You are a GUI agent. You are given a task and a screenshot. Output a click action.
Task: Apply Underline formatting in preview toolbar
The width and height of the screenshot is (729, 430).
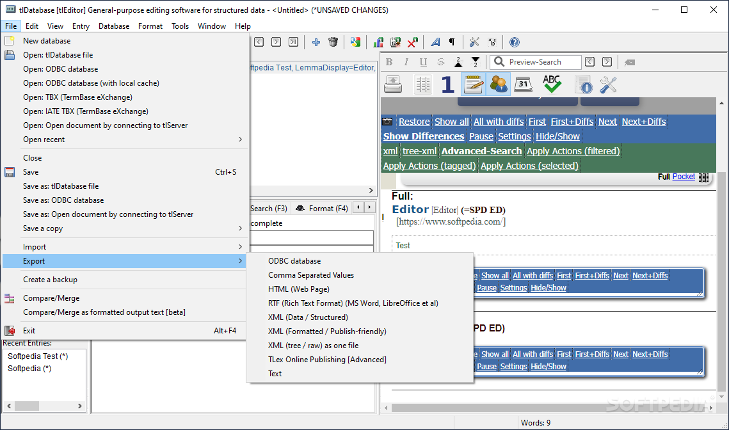[x=423, y=62]
